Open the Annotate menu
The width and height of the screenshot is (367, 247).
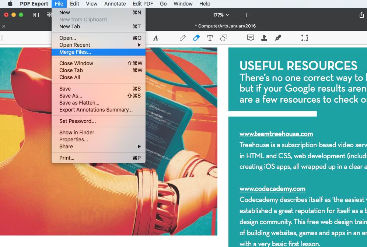(x=115, y=4)
